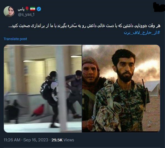Open the author's profile avatar

click(9, 12)
